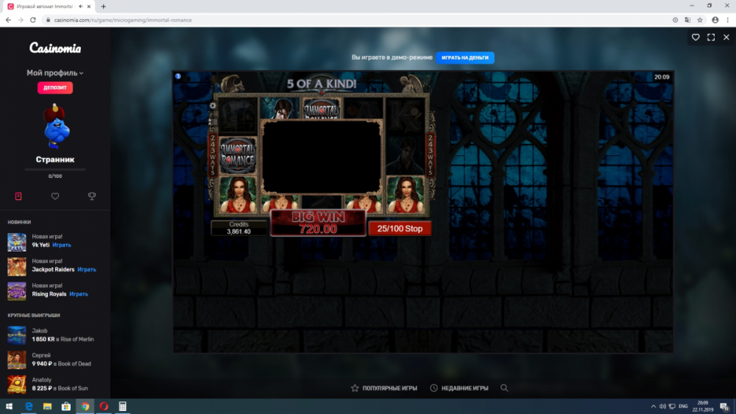
Task: Launch Opera from the Windows taskbar
Action: [x=104, y=406]
